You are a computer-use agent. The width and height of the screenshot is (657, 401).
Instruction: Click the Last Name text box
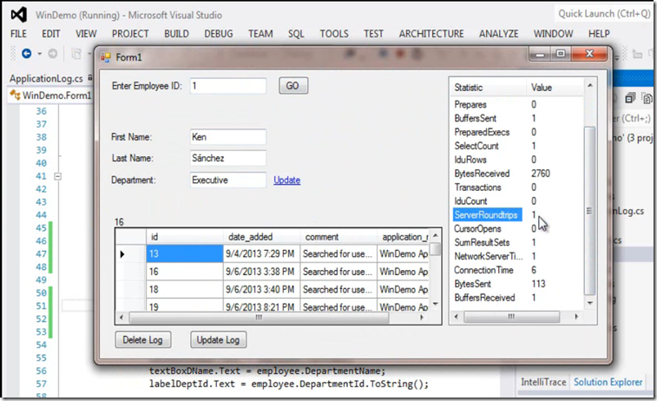pyautogui.click(x=228, y=158)
